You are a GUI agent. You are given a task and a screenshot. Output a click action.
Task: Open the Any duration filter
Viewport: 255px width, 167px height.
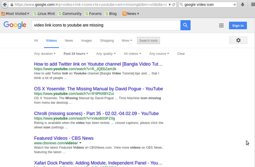coord(45,54)
